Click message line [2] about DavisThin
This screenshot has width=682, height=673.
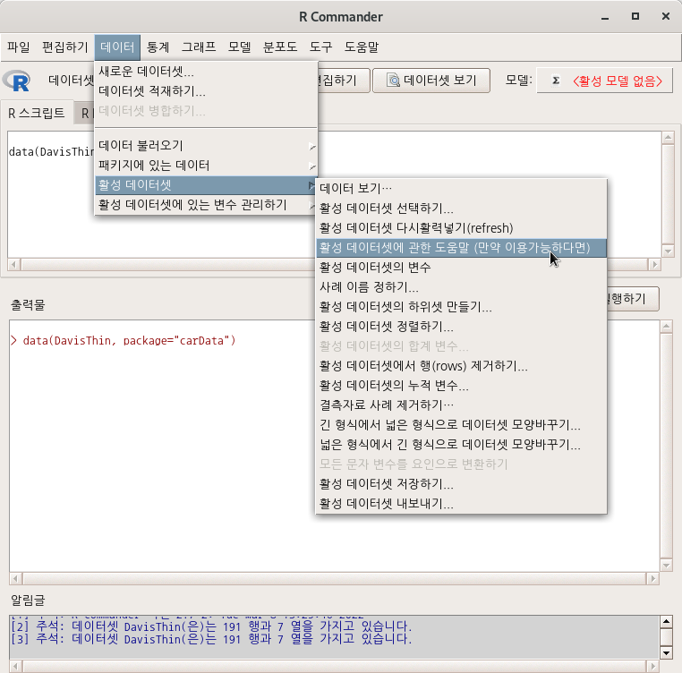pyautogui.click(x=211, y=626)
